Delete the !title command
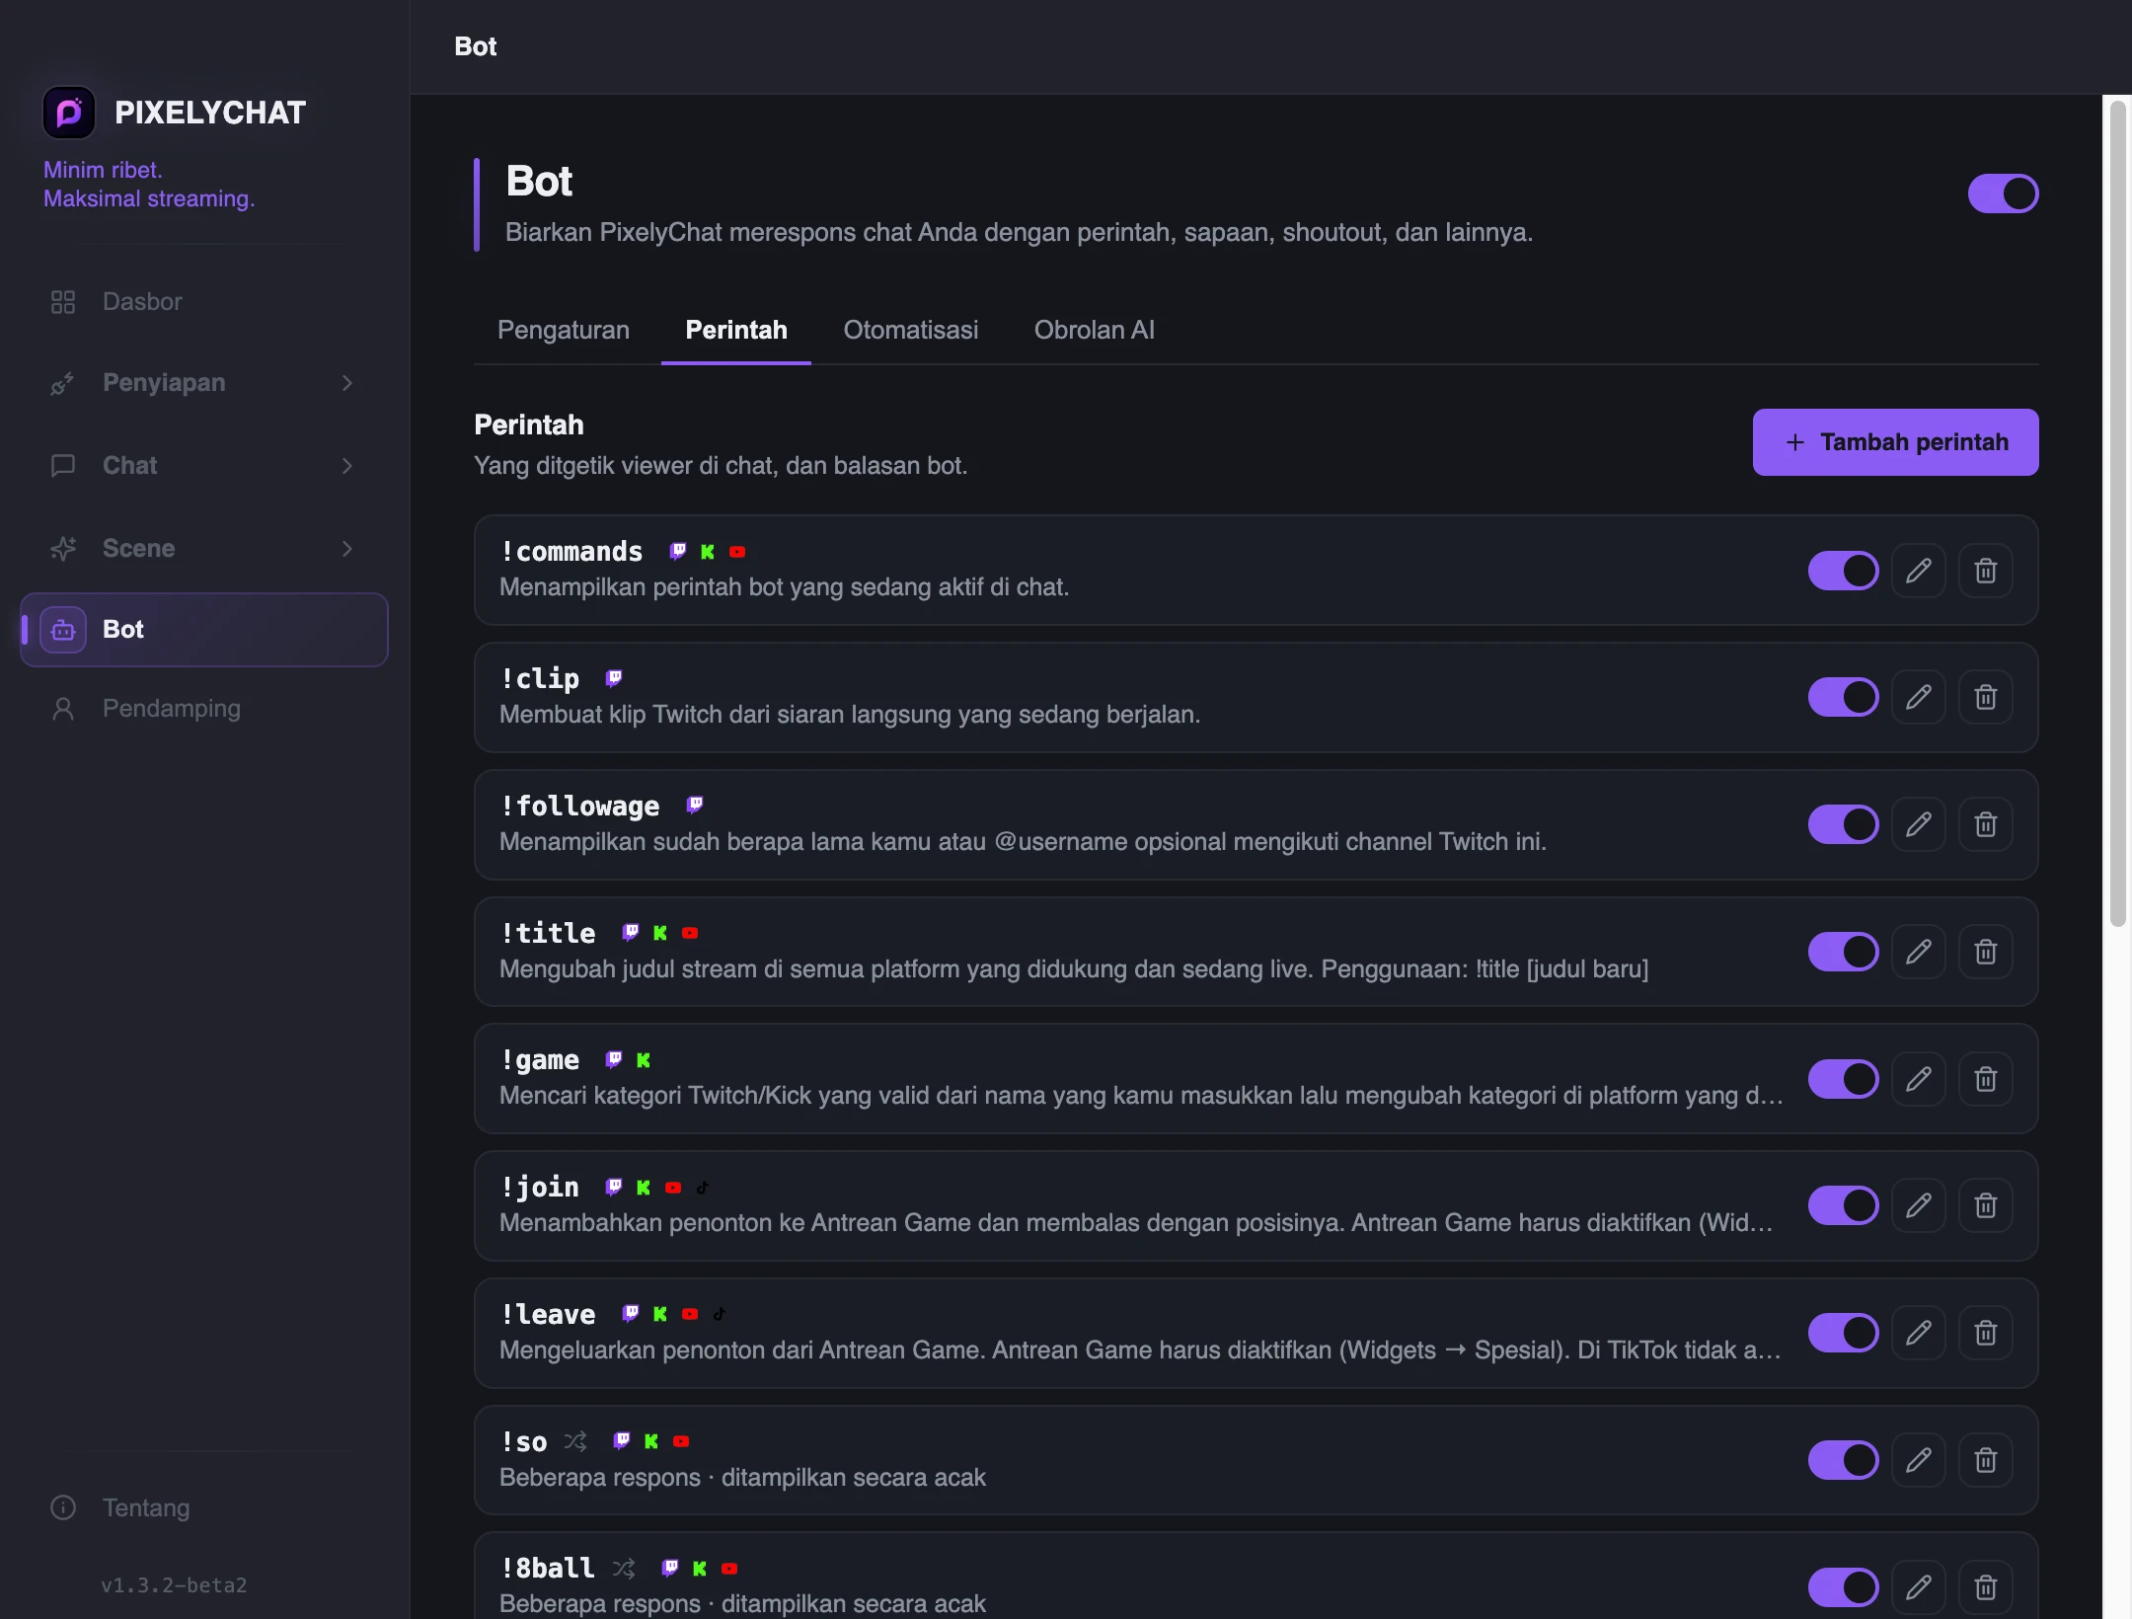 1985,953
